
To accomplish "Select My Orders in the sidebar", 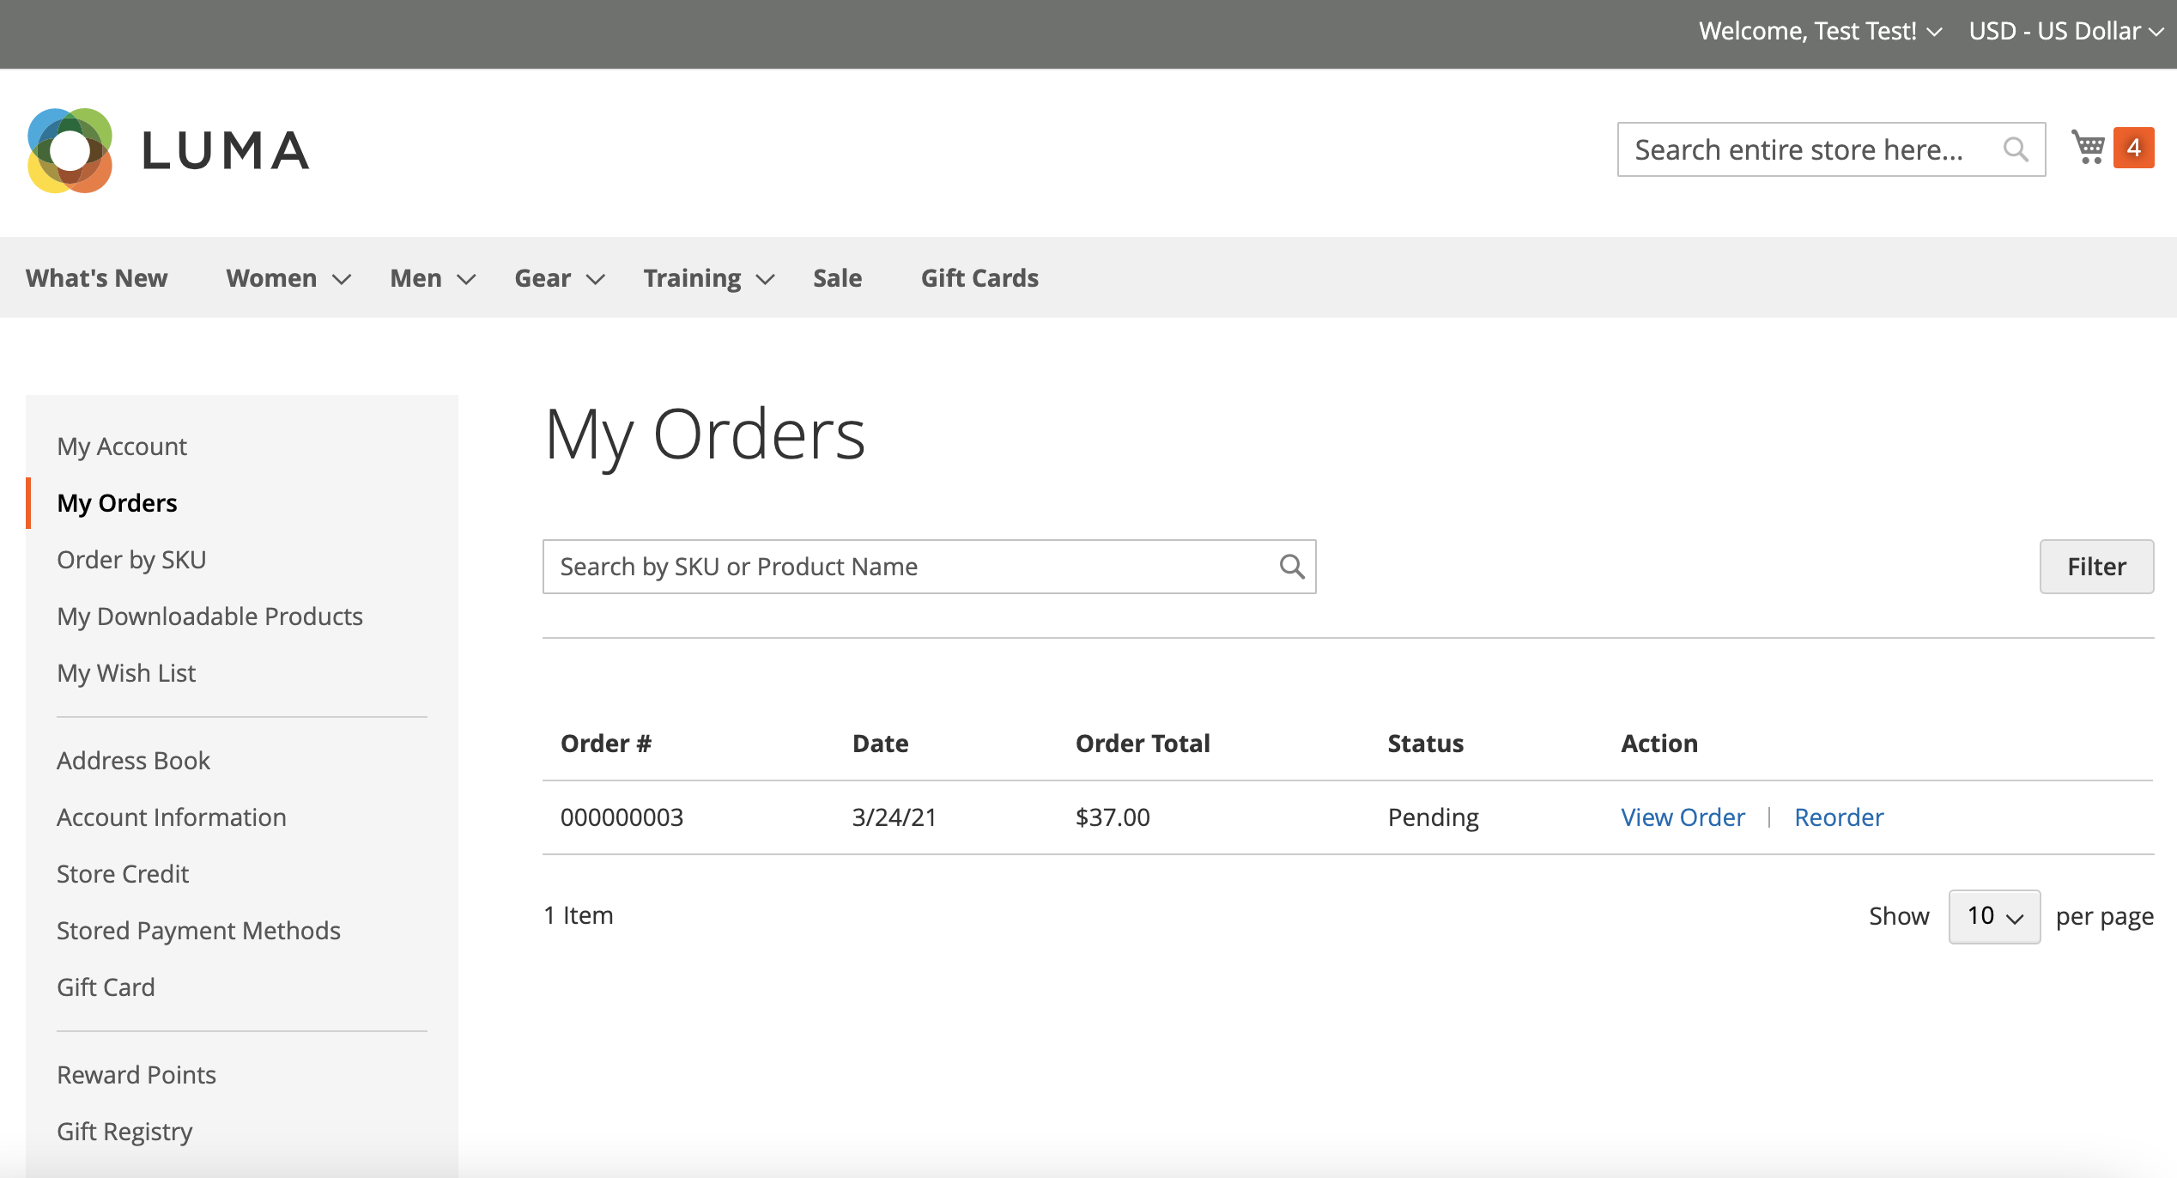I will pyautogui.click(x=117, y=503).
